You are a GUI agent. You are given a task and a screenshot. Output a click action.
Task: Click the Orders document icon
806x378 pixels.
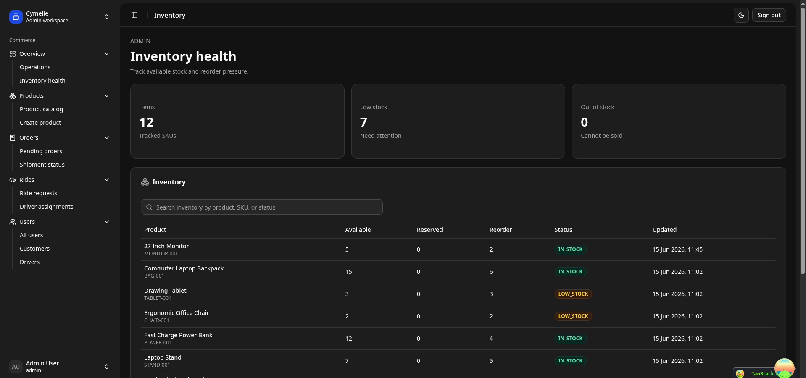pyautogui.click(x=13, y=138)
